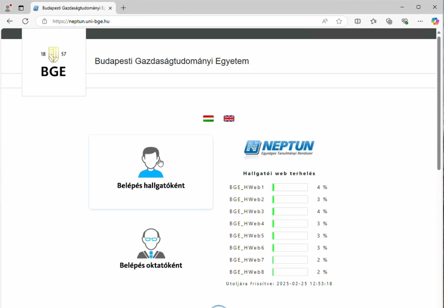Click the BGE_HWeb3 load bar
The width and height of the screenshot is (444, 308).
(290, 211)
